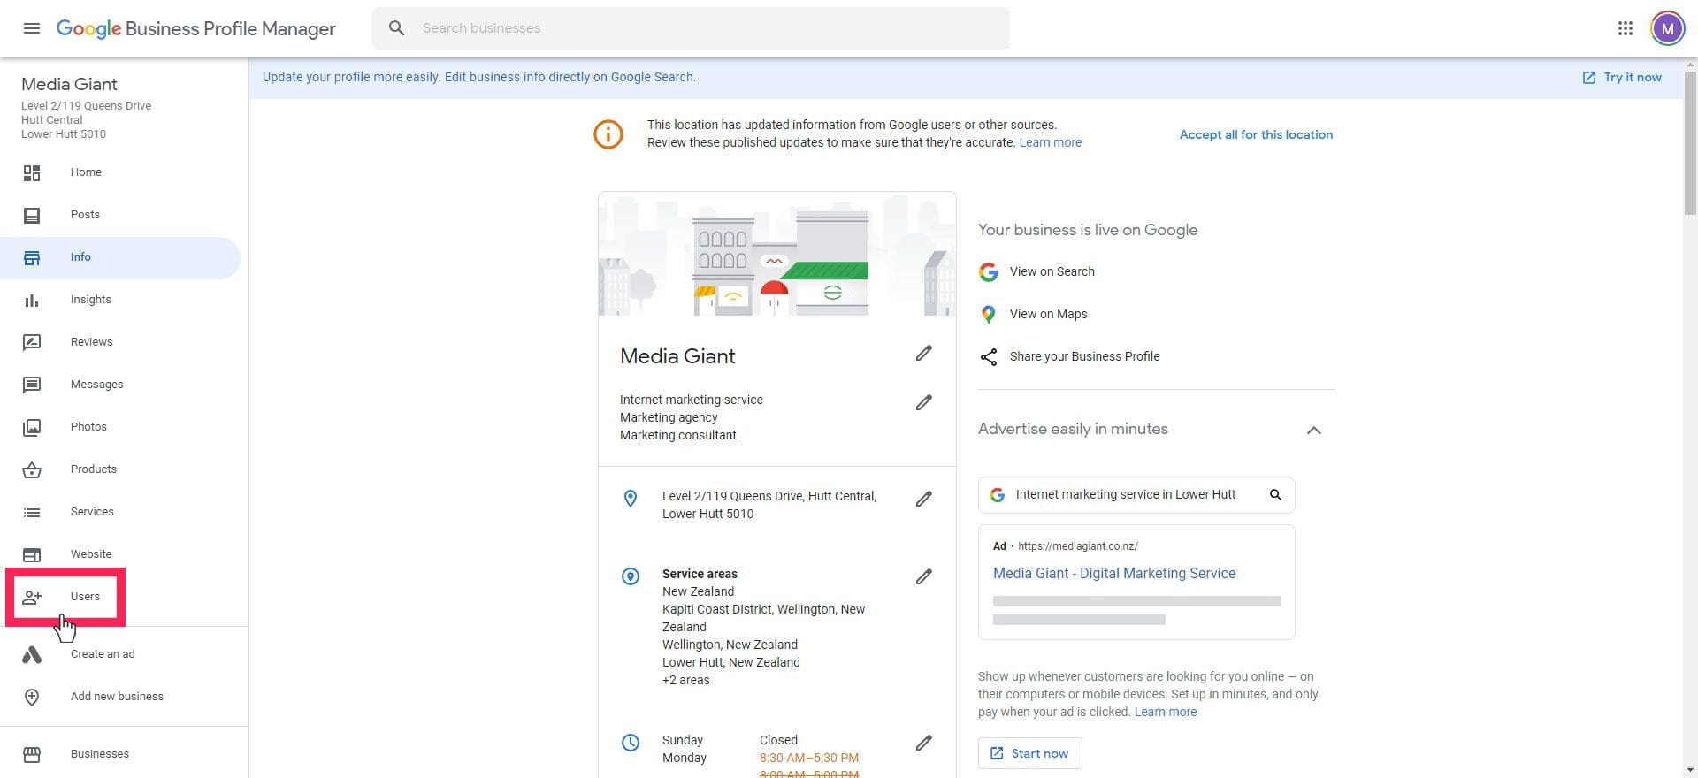Click the Messages chat icon
This screenshot has width=1698, height=778.
tap(32, 385)
